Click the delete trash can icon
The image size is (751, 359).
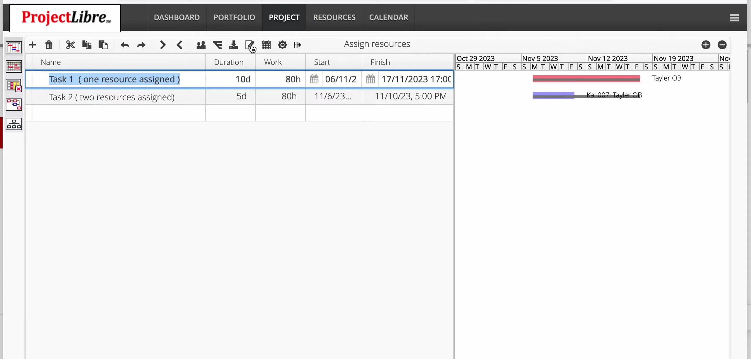[49, 45]
